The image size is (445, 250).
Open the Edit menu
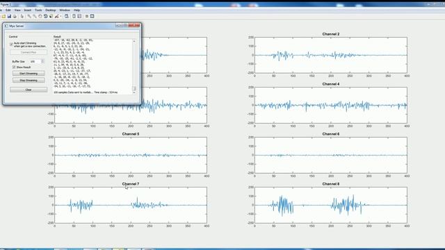[x=8, y=10]
